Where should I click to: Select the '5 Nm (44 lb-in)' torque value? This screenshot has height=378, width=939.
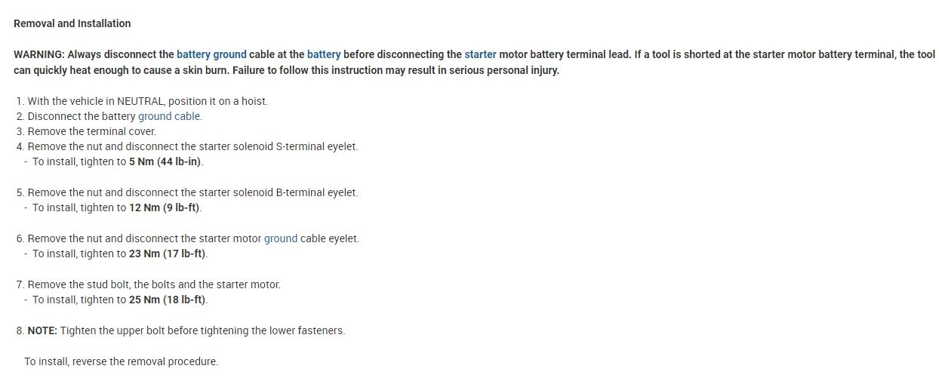166,162
